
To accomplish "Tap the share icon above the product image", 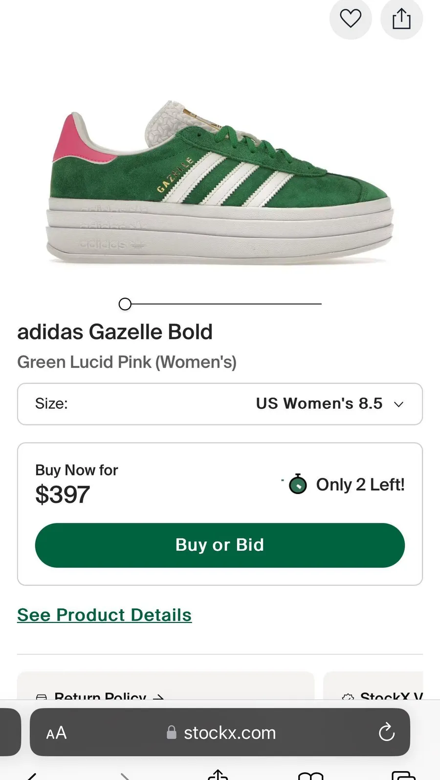I will click(x=401, y=19).
